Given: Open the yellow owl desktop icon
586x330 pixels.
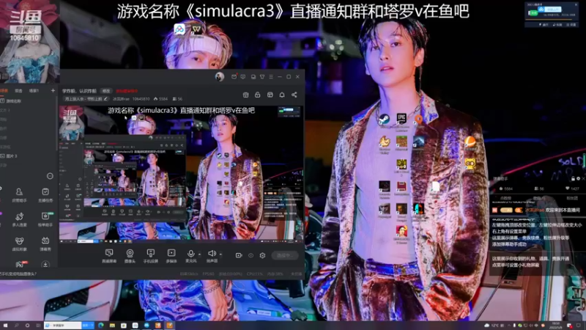Looking at the screenshot, I should pos(470,164).
